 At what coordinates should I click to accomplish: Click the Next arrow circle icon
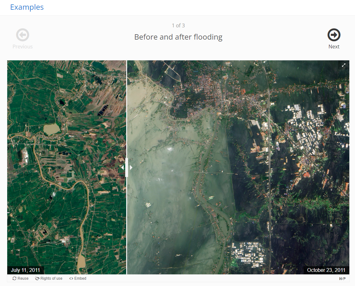[x=334, y=35]
